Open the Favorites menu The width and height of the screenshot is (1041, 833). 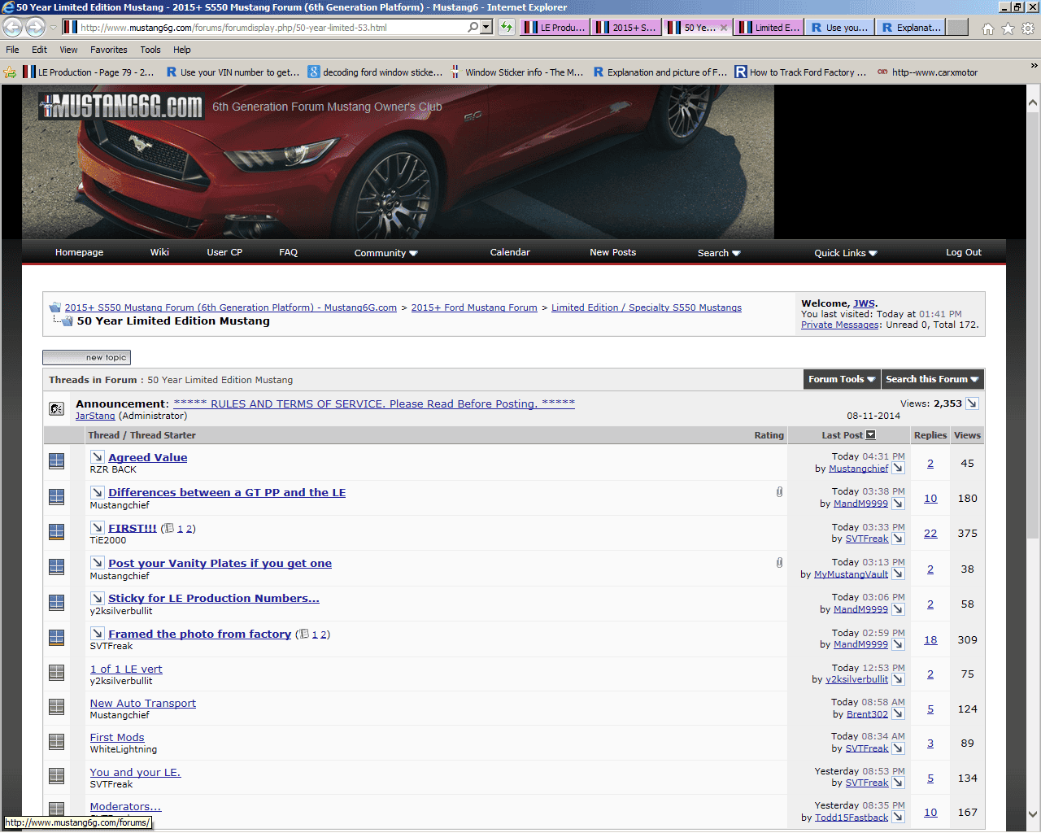[x=109, y=50]
